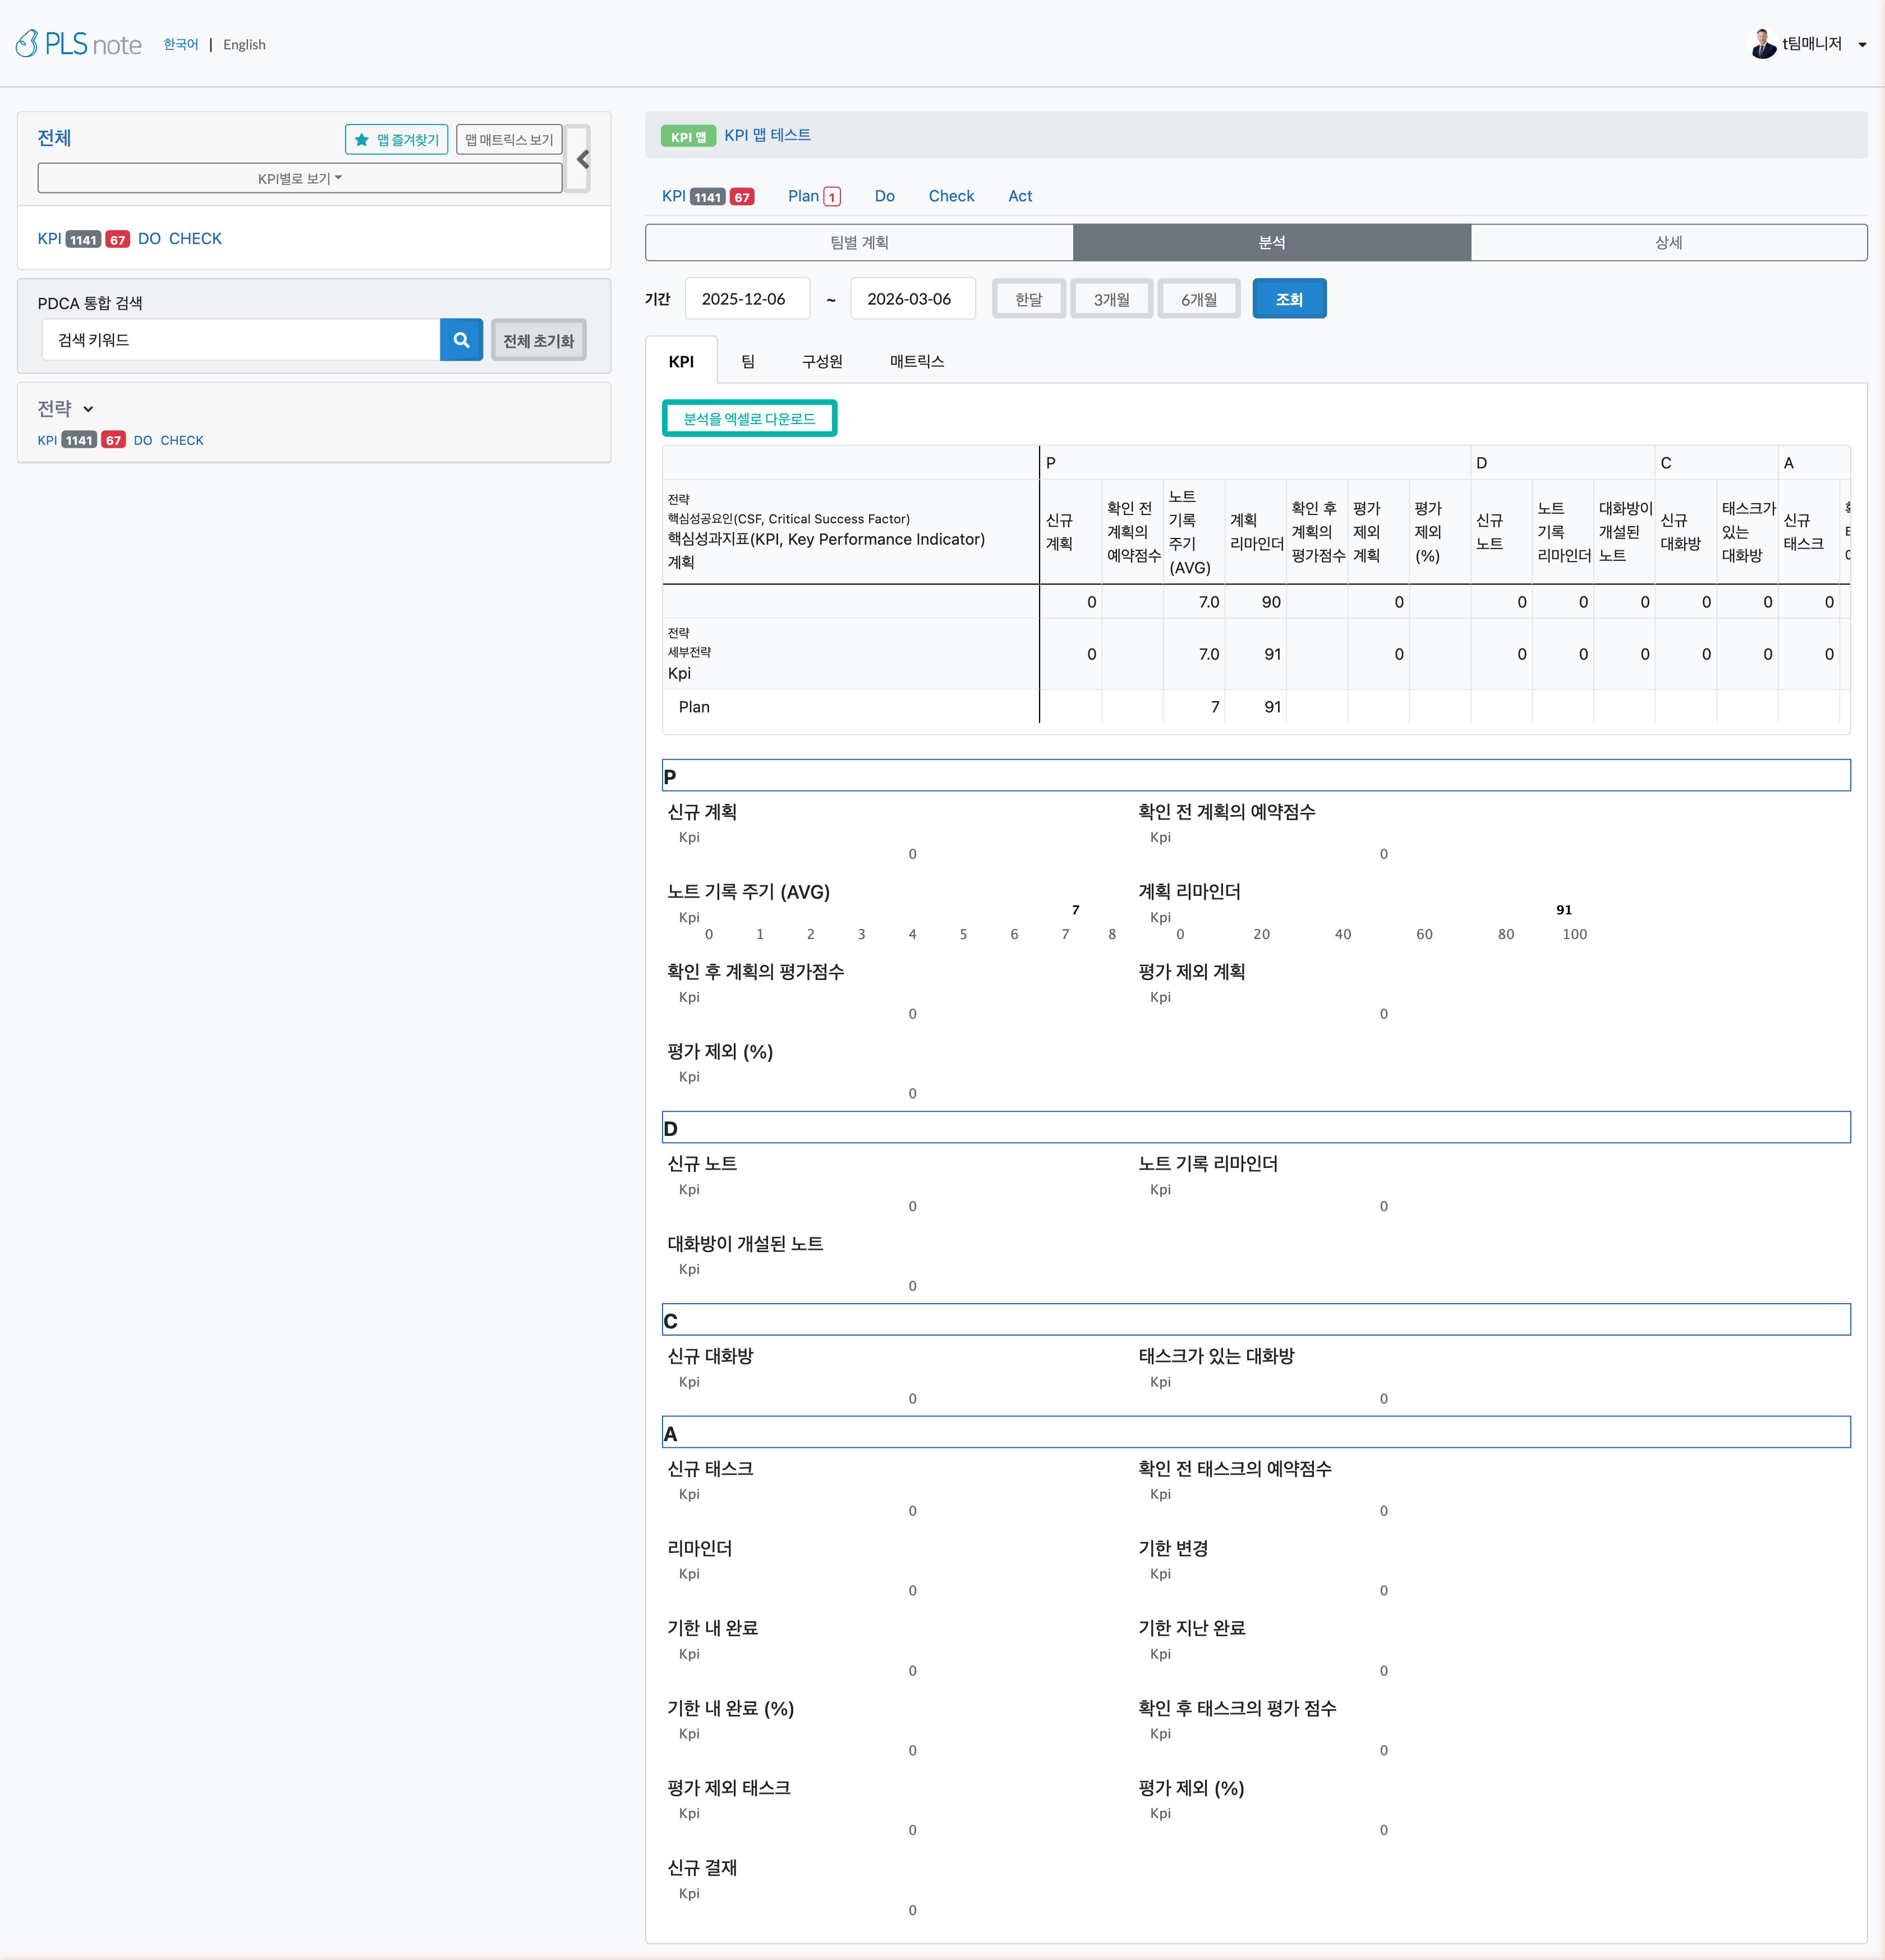
Task: Switch to the 상세 view
Action: (x=1668, y=243)
